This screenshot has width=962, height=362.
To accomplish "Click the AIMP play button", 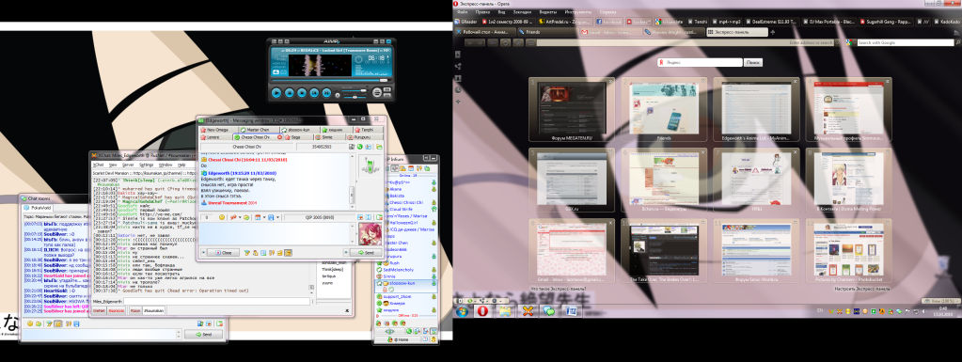I will (x=276, y=93).
